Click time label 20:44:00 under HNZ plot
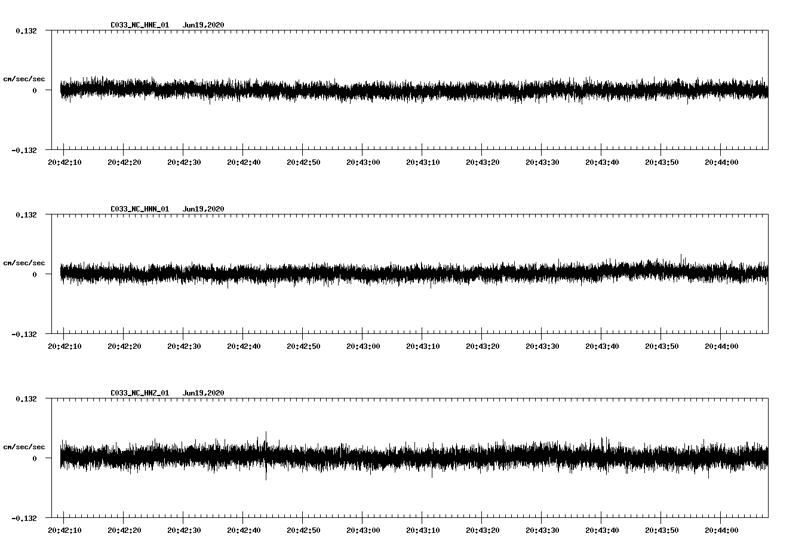 pos(721,530)
